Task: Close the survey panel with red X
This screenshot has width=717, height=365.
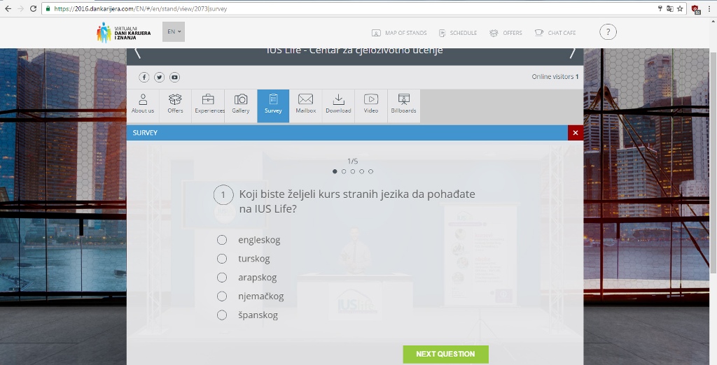Action: [576, 133]
